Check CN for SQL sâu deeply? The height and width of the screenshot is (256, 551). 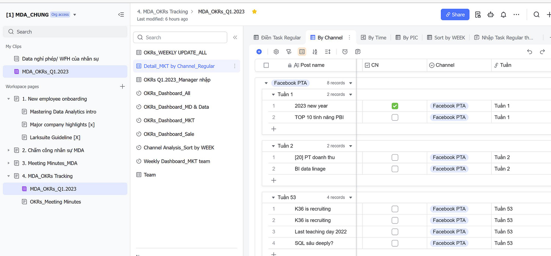click(x=395, y=243)
